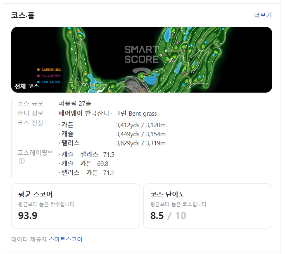Click the 캐슬 - 팰리스 71.5 rating row
Viewport: 285px width, 254px height.
86,154
